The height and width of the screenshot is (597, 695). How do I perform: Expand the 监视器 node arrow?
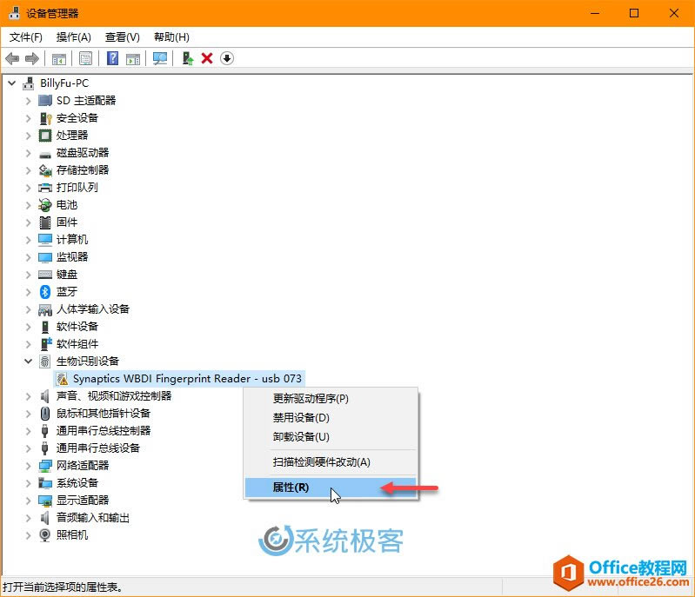coord(29,257)
